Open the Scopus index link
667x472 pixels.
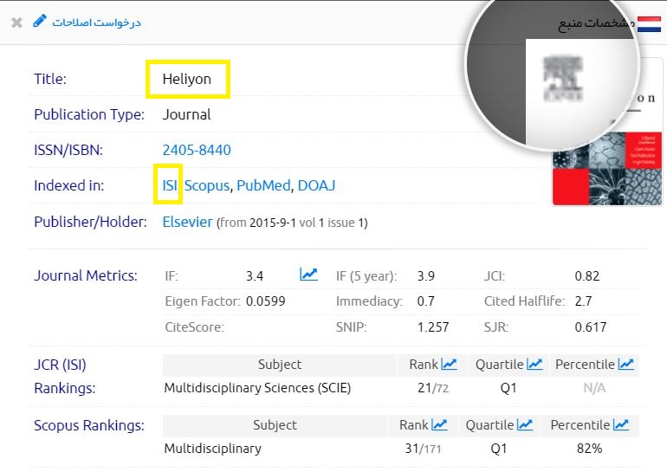point(206,185)
